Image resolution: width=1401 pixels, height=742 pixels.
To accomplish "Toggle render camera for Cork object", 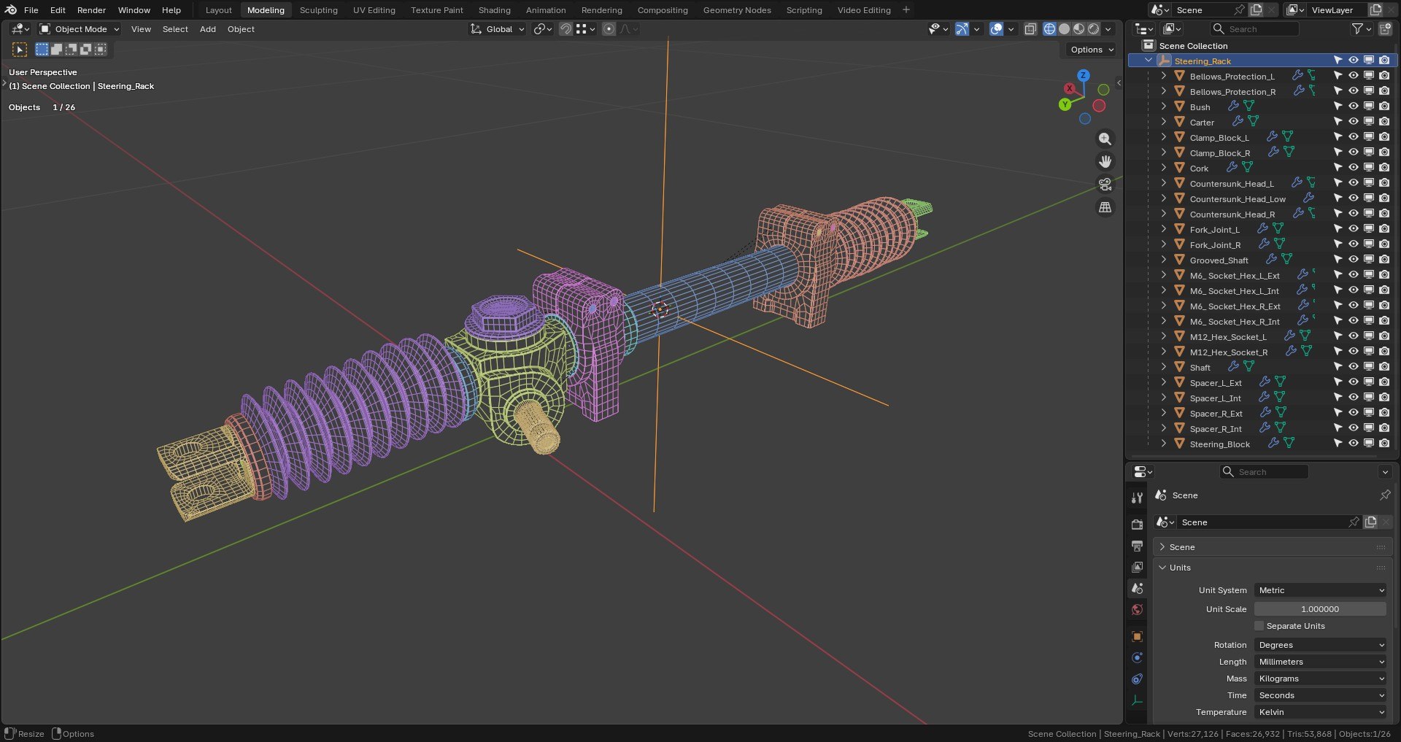I will [1384, 168].
